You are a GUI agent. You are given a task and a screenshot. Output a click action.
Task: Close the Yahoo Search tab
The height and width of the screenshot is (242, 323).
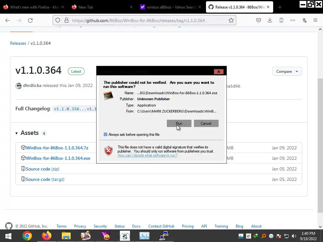click(x=200, y=7)
